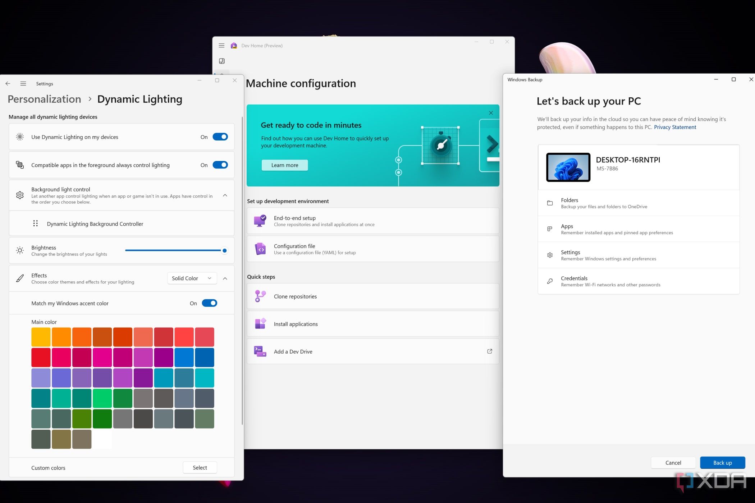This screenshot has width=755, height=503.
Task: Click the Folders backup OneDrive icon
Action: [550, 203]
